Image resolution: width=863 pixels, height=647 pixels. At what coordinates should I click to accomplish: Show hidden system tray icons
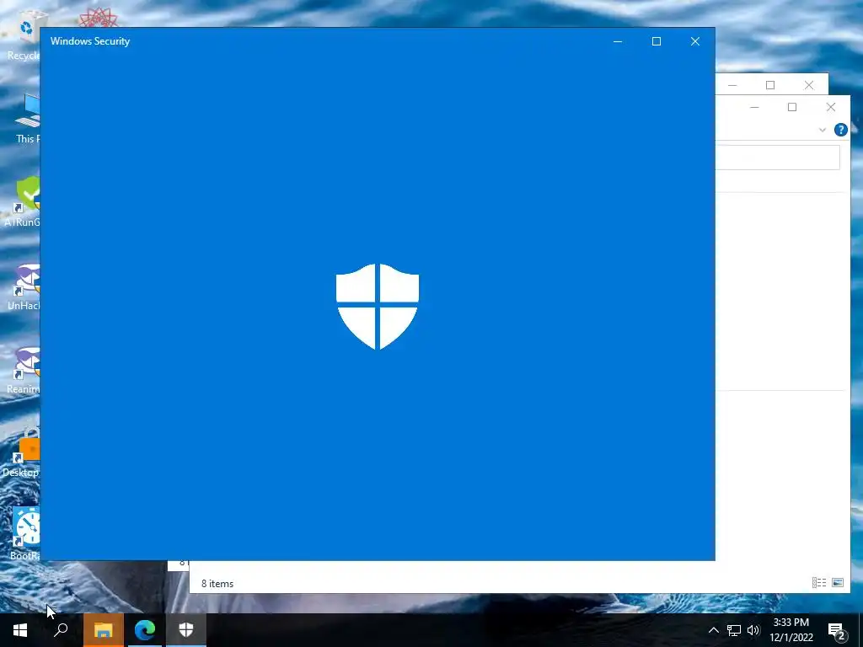[713, 630]
